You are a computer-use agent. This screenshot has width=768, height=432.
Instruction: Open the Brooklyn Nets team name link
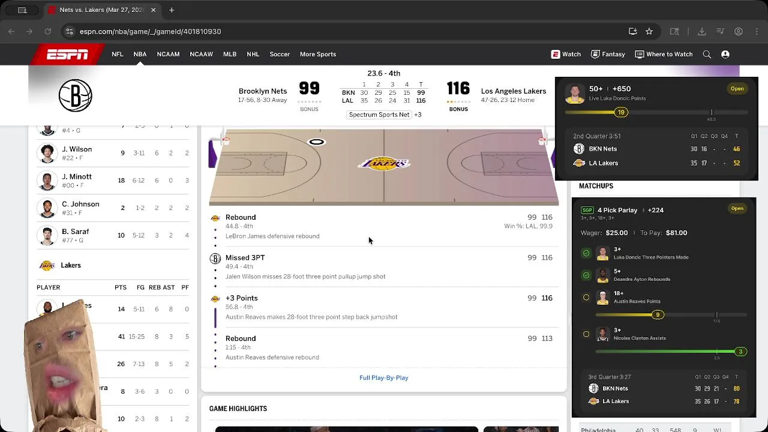(x=263, y=91)
